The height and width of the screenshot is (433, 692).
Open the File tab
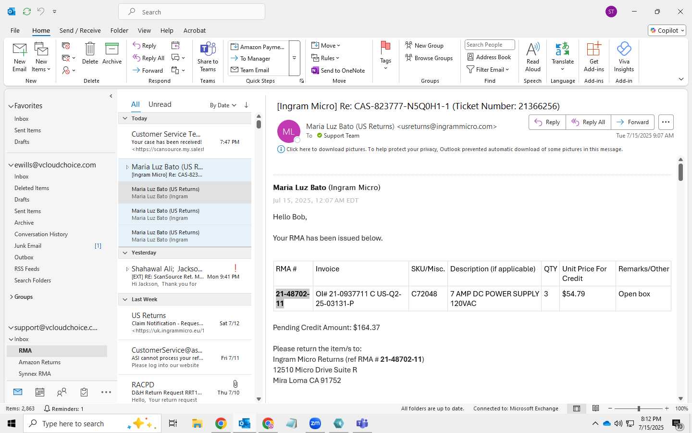pyautogui.click(x=15, y=30)
